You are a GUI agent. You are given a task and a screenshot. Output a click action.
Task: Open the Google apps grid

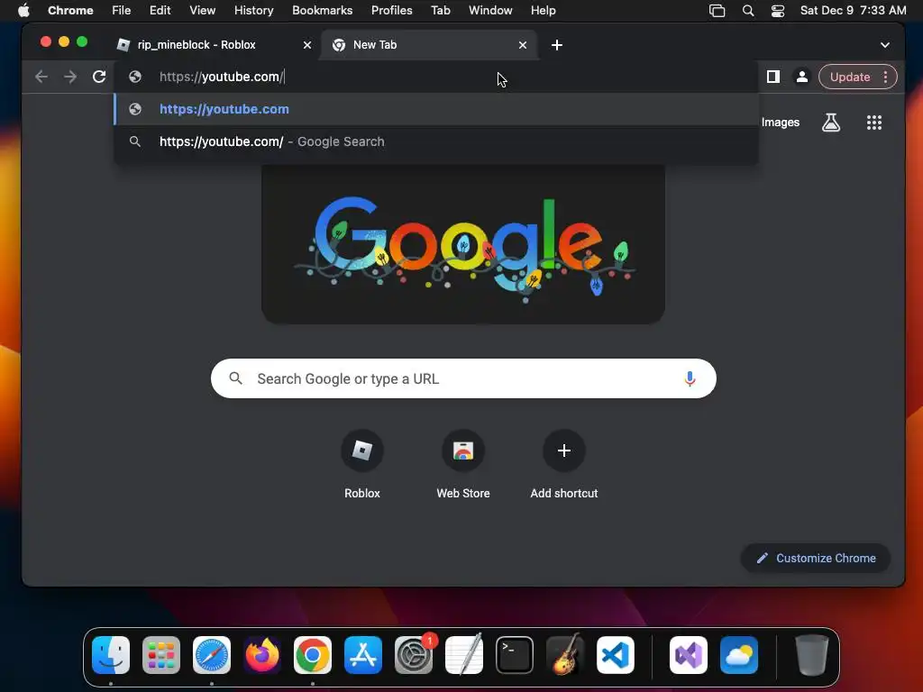[874, 123]
